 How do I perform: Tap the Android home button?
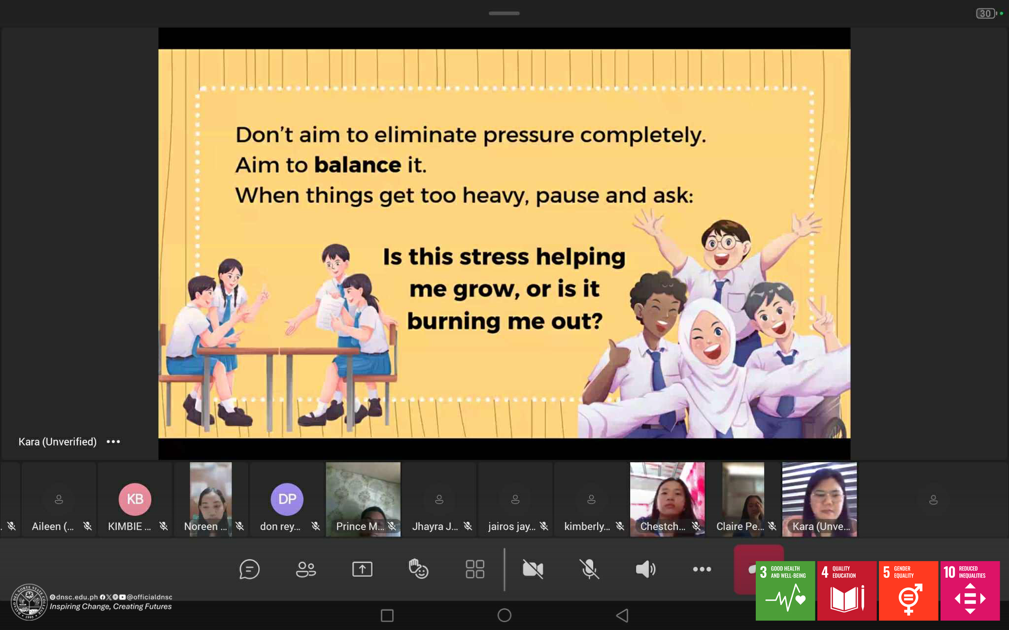(504, 615)
